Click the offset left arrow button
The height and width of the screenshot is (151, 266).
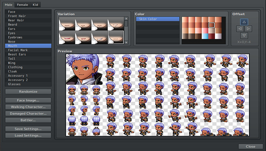[x=240, y=29]
